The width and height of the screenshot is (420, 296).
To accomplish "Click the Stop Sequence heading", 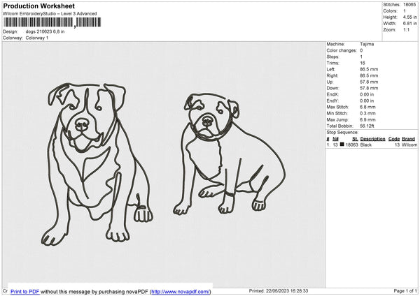I will point(342,133).
